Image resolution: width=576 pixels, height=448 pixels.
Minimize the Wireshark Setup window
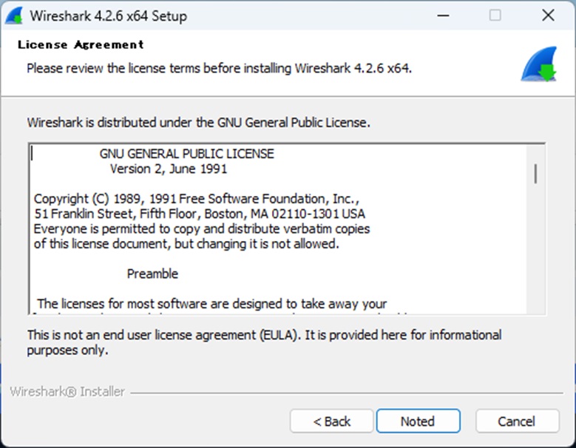point(442,16)
